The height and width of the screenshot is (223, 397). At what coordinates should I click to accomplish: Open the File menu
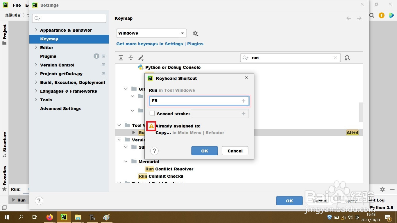pos(17,5)
